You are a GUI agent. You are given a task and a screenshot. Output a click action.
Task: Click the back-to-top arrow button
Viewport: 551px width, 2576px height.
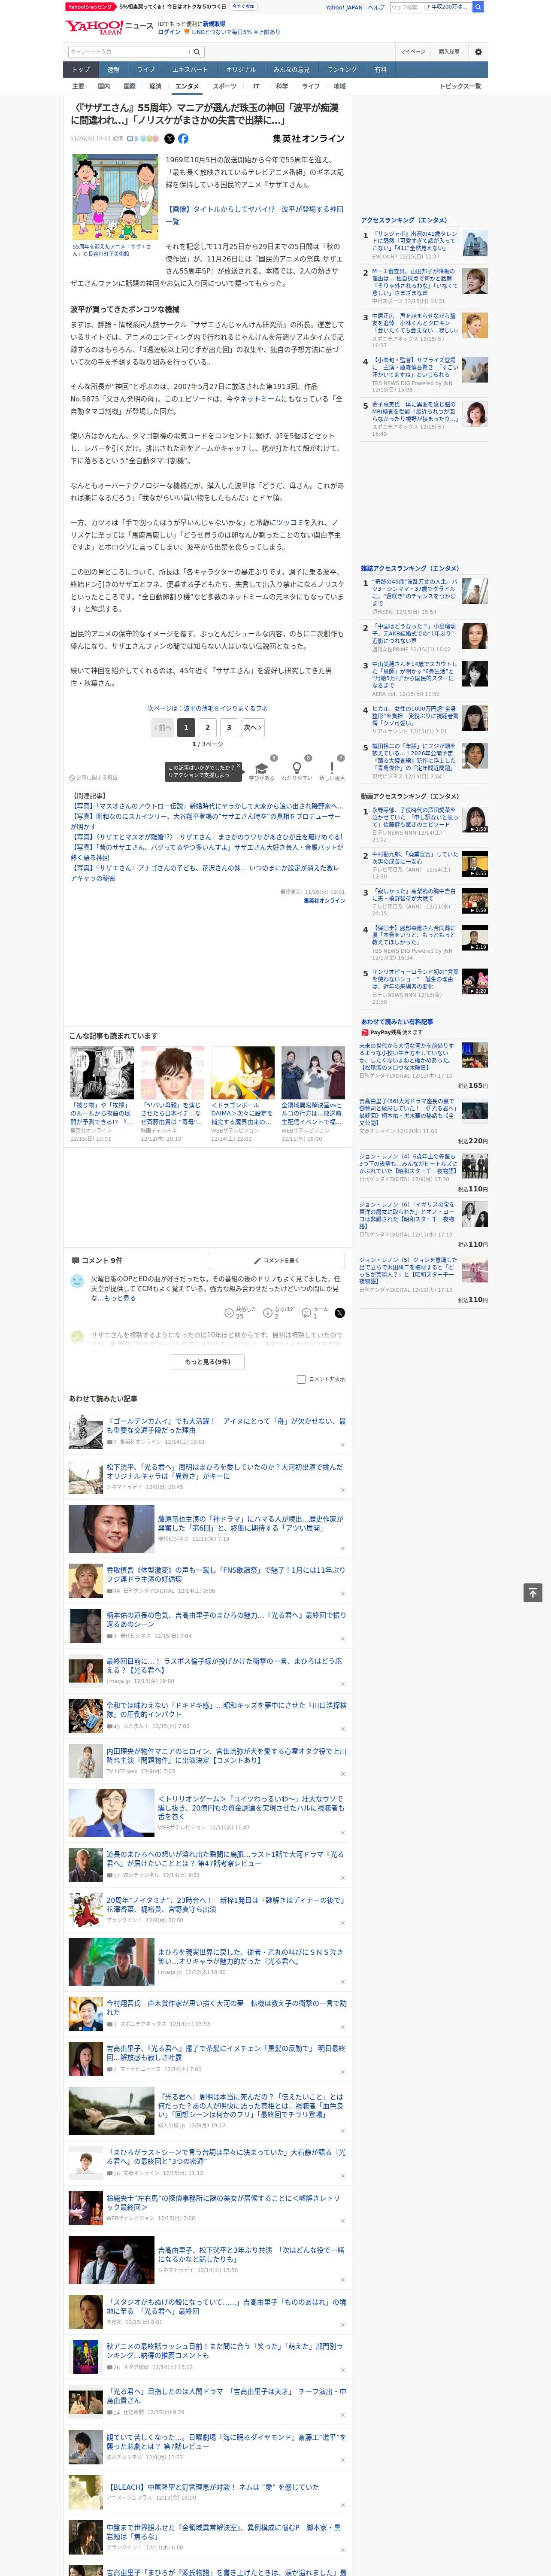coord(533,1592)
